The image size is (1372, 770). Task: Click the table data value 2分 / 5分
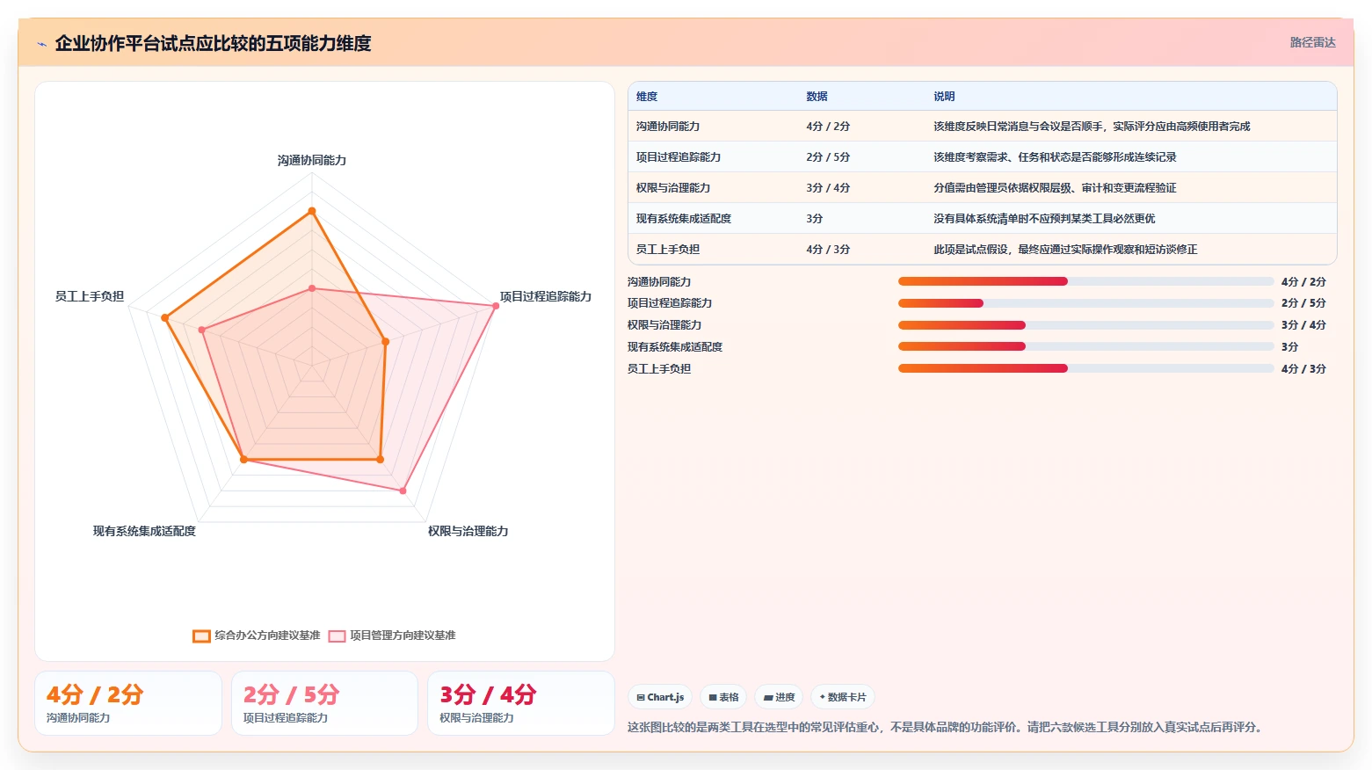point(828,157)
